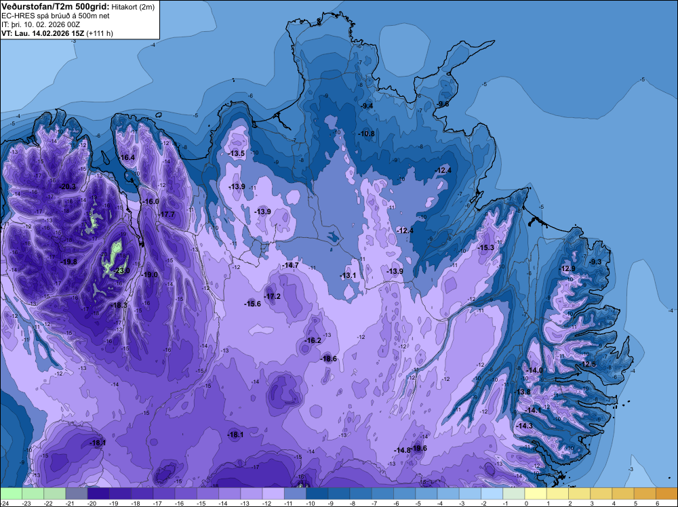Image resolution: width=678 pixels, height=507 pixels.
Task: Select the -17.7 temperature label
Action: 167,215
